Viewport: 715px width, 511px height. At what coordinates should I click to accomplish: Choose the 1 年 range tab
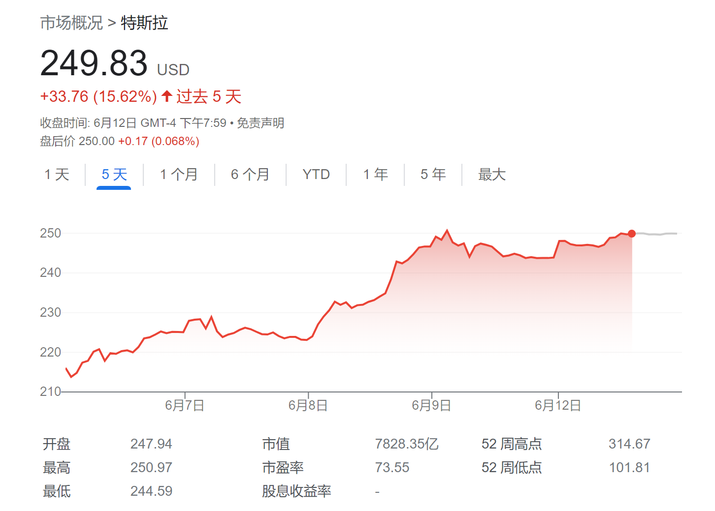point(376,174)
